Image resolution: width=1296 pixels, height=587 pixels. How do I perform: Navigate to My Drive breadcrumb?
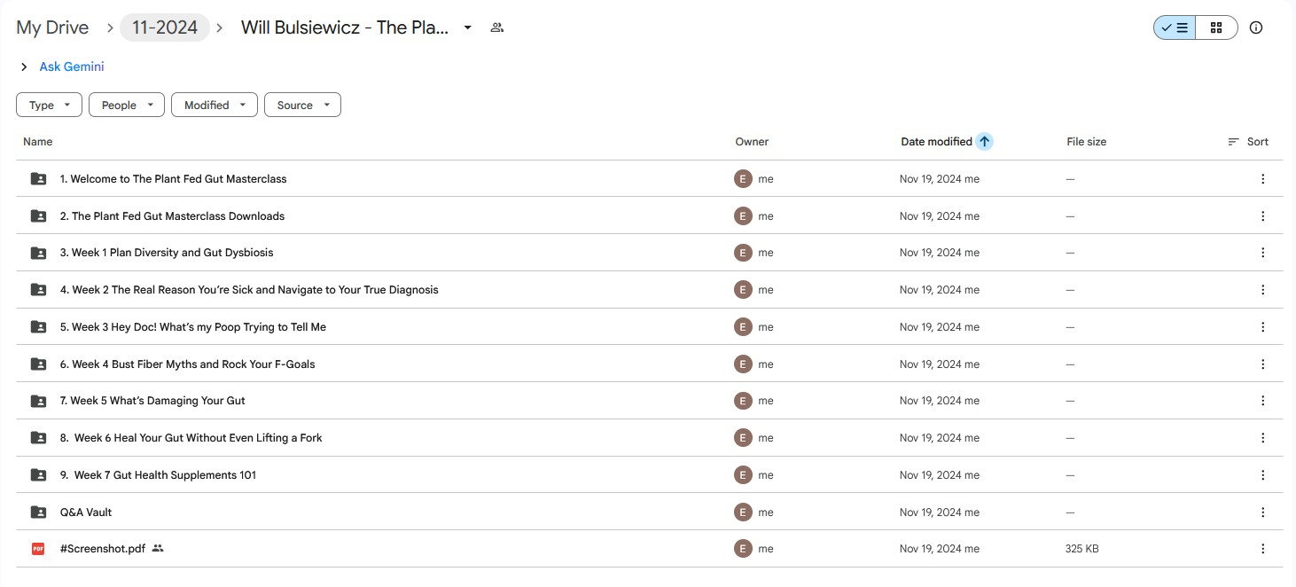pos(52,27)
